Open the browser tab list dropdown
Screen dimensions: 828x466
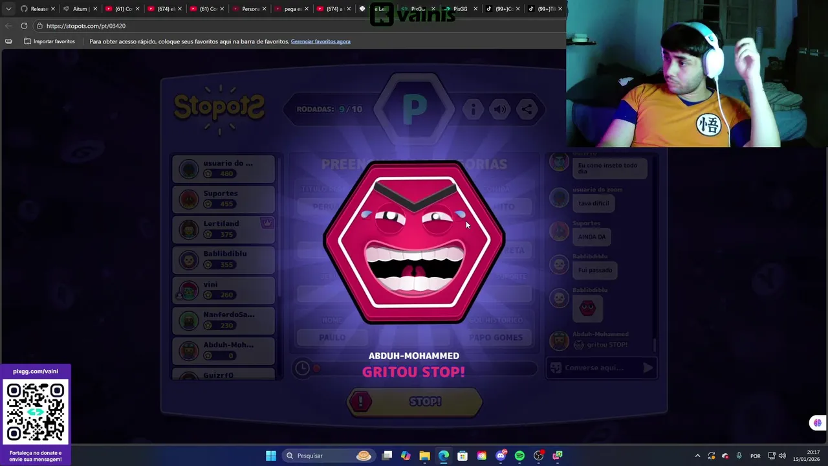tap(8, 9)
